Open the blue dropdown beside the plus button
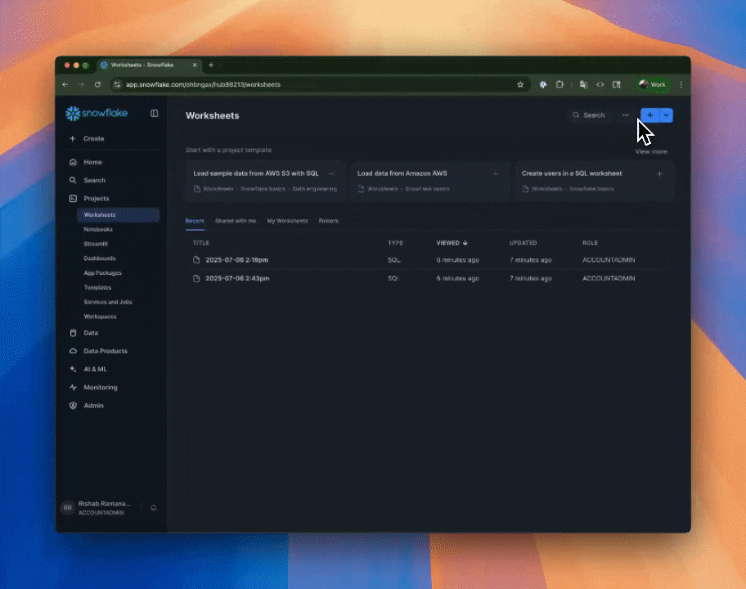 (667, 115)
